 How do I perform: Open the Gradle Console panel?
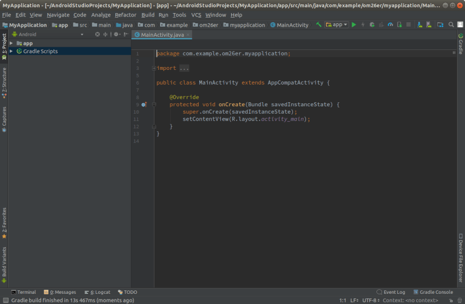pyautogui.click(x=433, y=292)
